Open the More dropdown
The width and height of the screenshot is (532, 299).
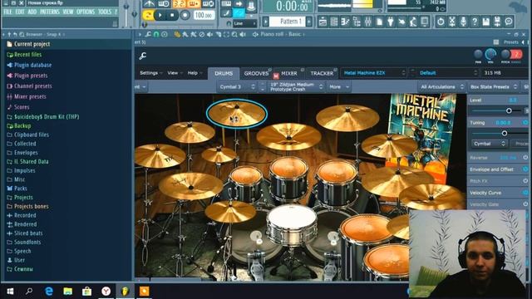(x=338, y=87)
